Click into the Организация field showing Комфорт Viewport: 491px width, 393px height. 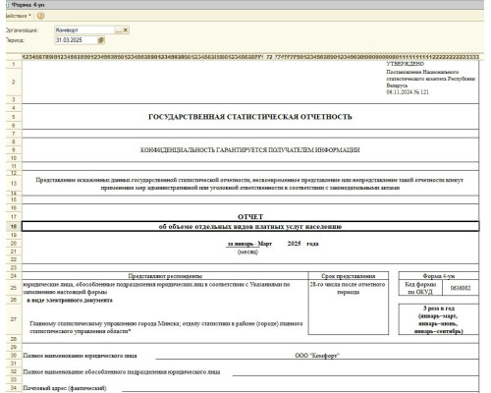pyautogui.click(x=84, y=30)
